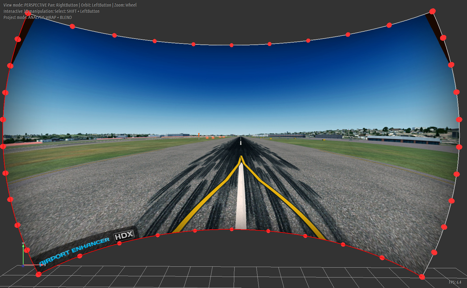467x288 pixels.
Task: Select the top-right corner warp control point
Action: (x=432, y=11)
